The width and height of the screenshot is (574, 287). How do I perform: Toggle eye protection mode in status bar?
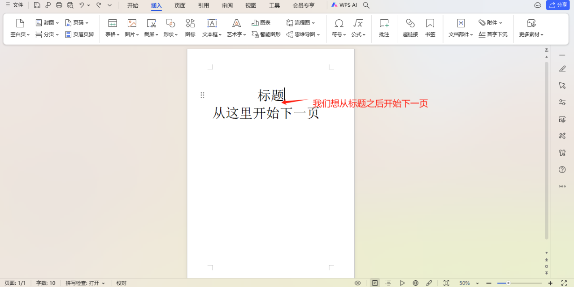pyautogui.click(x=357, y=283)
